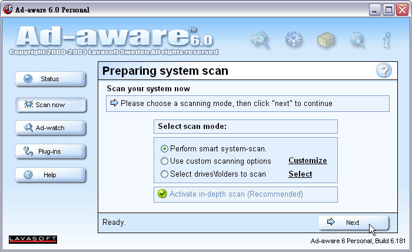
Task: Open the Status sidebar button
Action: tap(51, 79)
